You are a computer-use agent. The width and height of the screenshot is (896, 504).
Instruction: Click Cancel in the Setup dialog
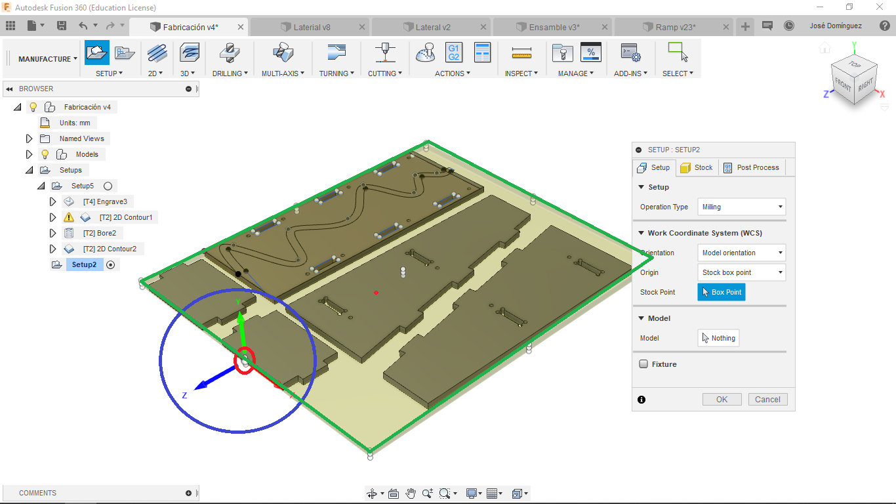[x=767, y=400]
